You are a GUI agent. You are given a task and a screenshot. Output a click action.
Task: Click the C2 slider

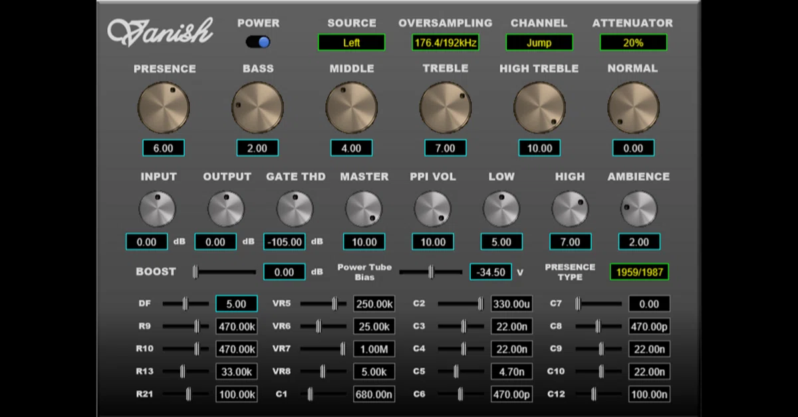[x=461, y=304]
